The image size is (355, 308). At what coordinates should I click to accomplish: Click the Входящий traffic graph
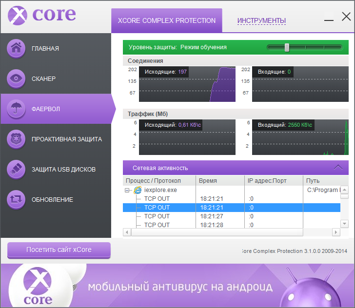300,137
